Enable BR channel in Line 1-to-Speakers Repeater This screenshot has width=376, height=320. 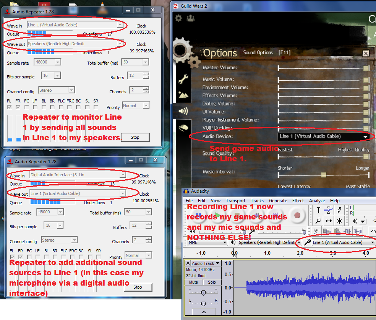[x=52, y=107]
